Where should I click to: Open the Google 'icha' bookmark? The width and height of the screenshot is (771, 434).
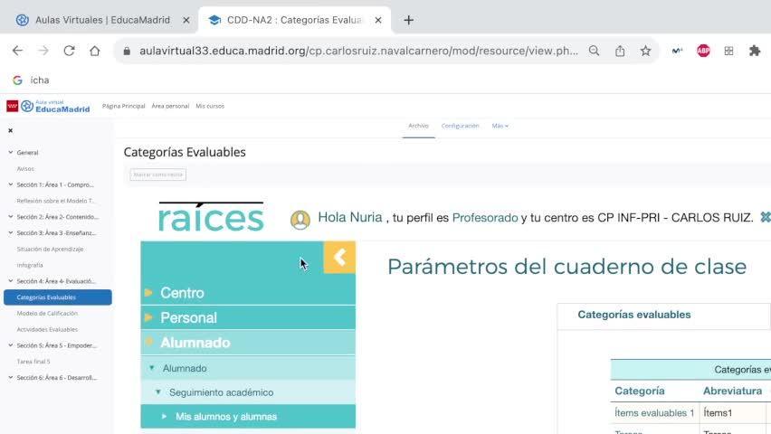pyautogui.click(x=32, y=80)
